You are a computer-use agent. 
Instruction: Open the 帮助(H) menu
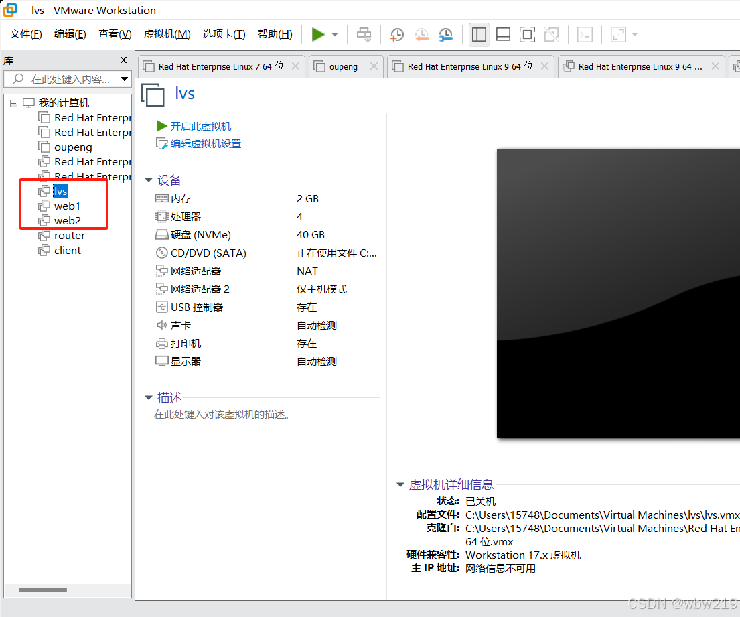[275, 34]
